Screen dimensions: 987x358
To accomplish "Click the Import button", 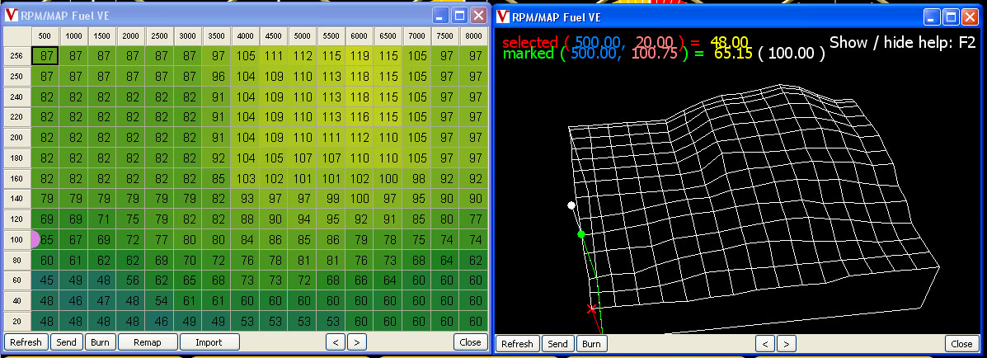I will tap(209, 342).
